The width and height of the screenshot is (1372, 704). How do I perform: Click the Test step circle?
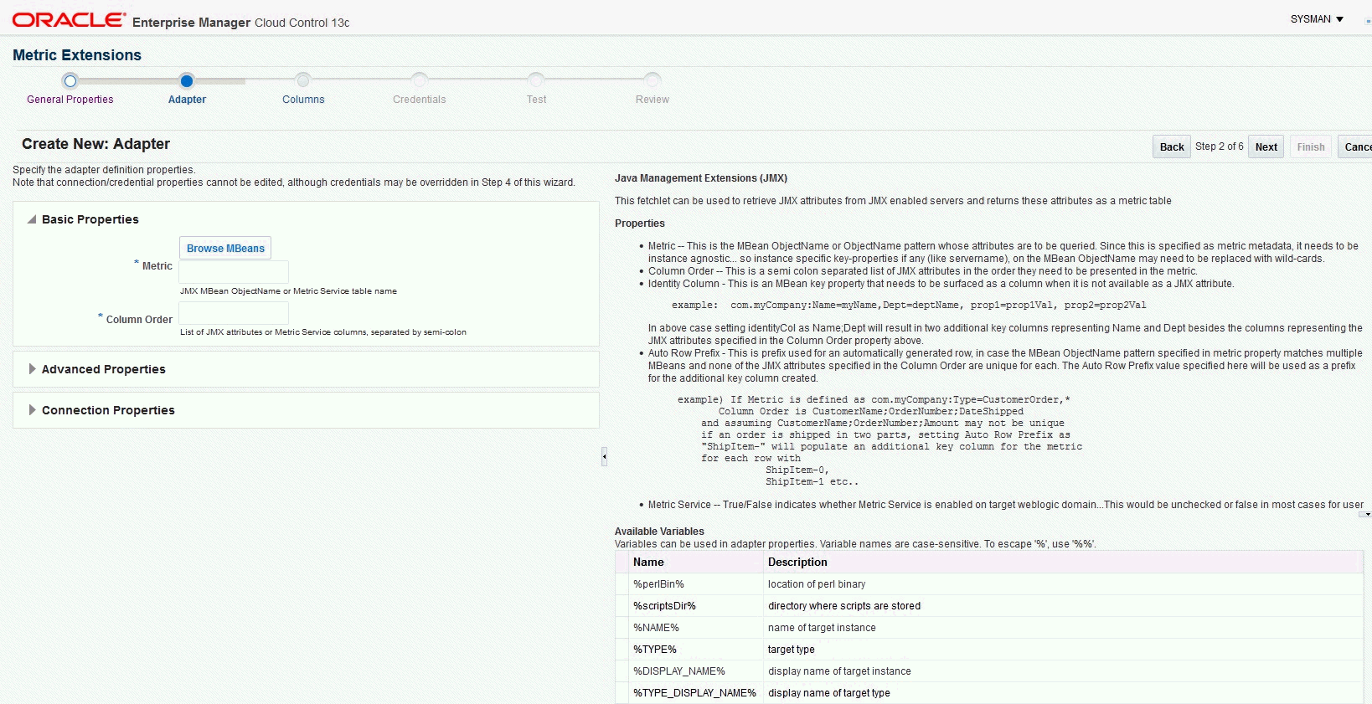[x=536, y=80]
